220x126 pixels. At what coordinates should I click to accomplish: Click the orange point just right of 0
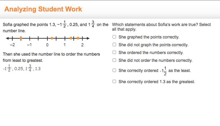pos(52,38)
